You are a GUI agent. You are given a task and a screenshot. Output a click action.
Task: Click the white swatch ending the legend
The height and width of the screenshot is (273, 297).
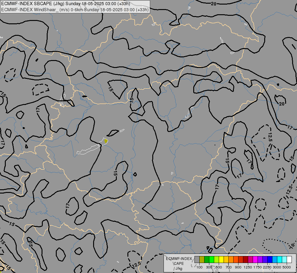[x=289, y=259]
